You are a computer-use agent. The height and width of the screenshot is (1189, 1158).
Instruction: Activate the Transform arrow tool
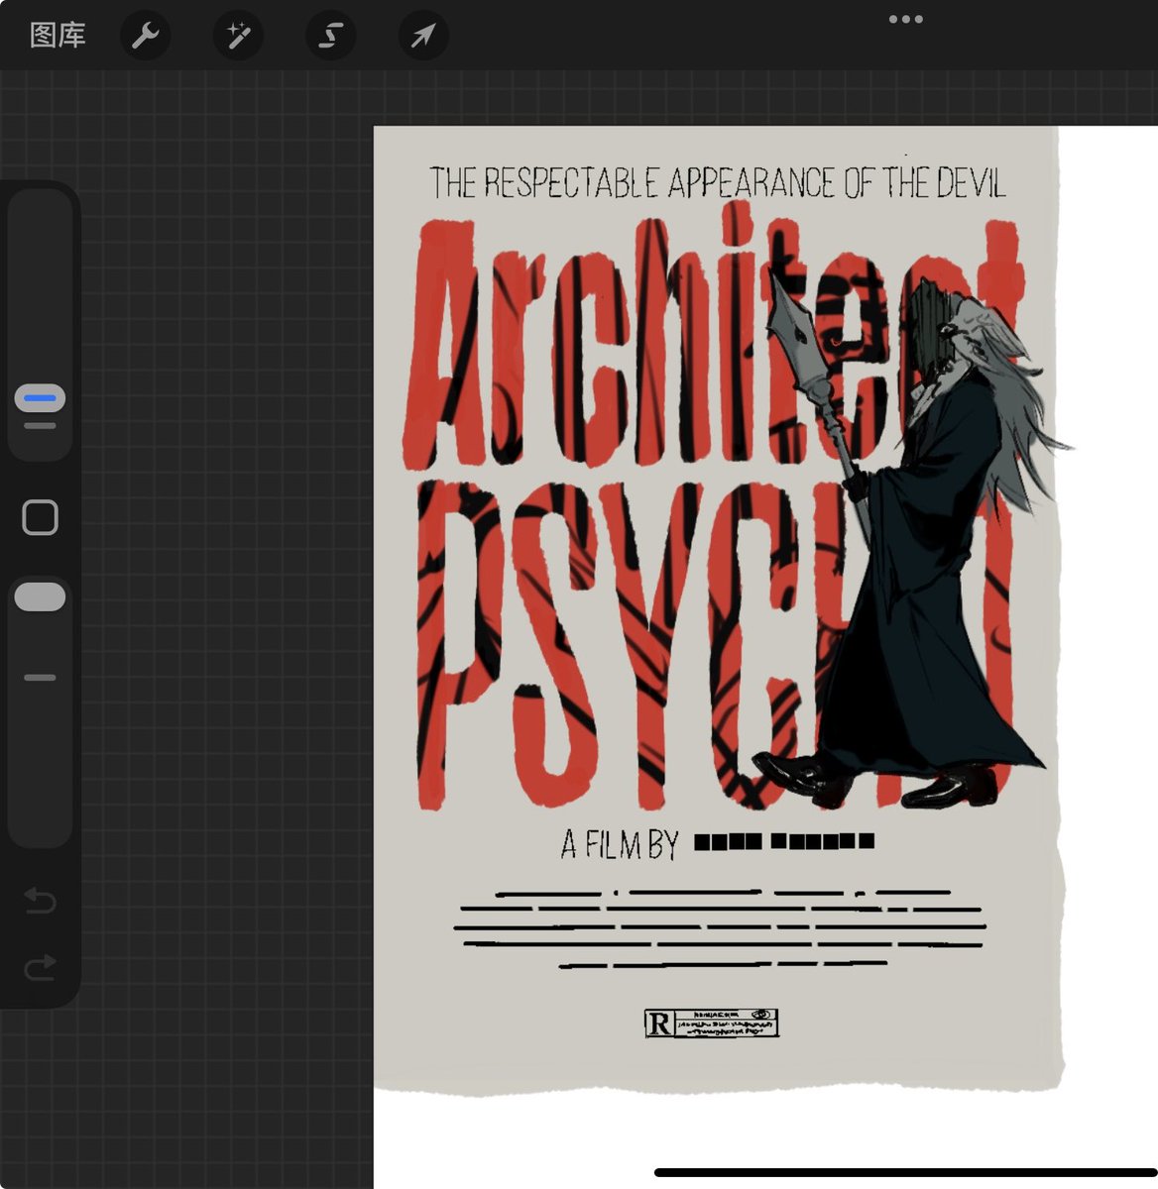[x=423, y=37]
